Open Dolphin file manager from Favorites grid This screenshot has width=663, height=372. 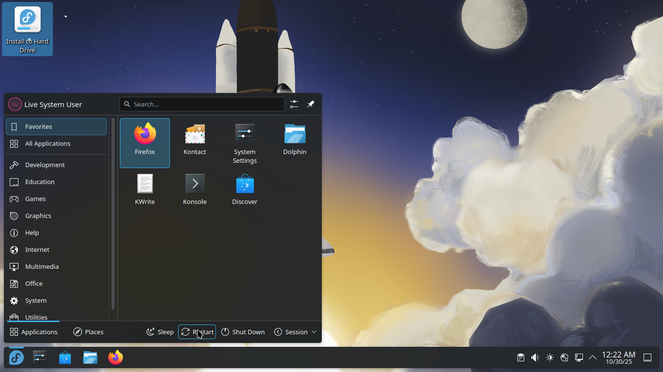[x=295, y=143]
